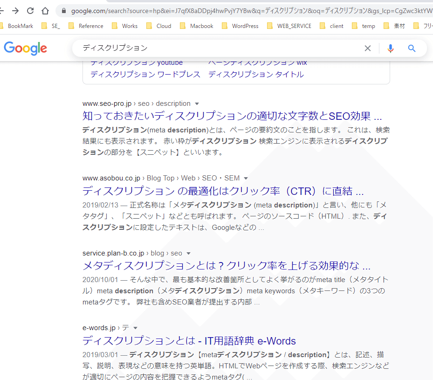This screenshot has width=433, height=380.
Task: Open the Cloud bookmarks folder
Action: tap(159, 26)
